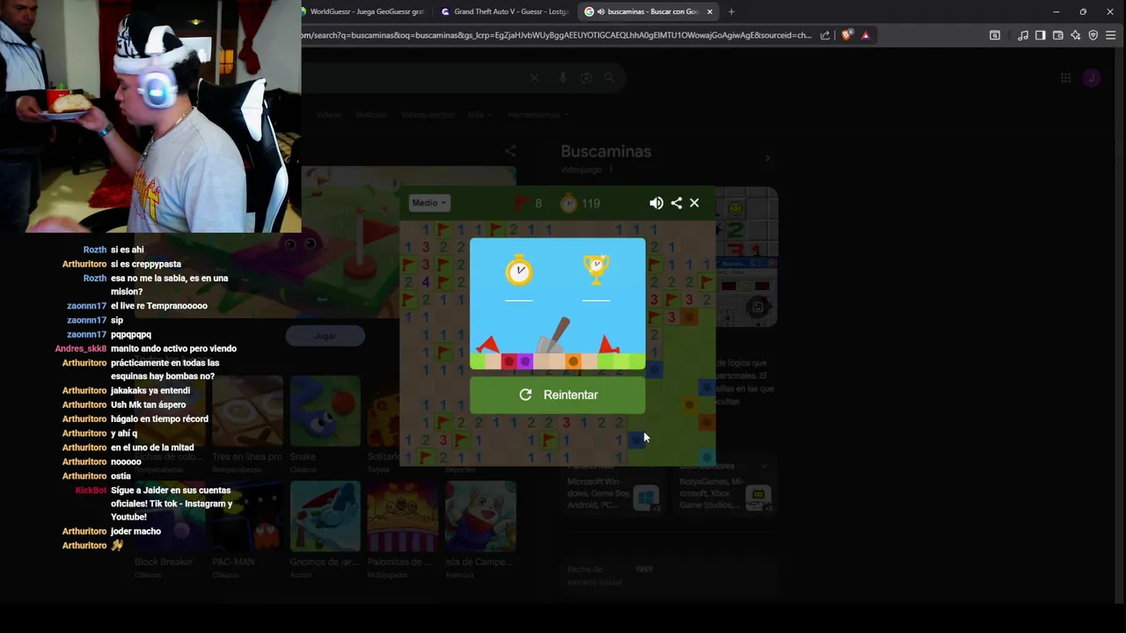
Task: Open the Google account avatar J
Action: click(x=1092, y=77)
